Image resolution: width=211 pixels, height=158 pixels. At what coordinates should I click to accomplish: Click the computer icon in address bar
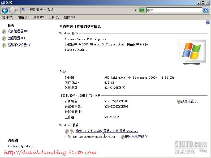[23, 10]
